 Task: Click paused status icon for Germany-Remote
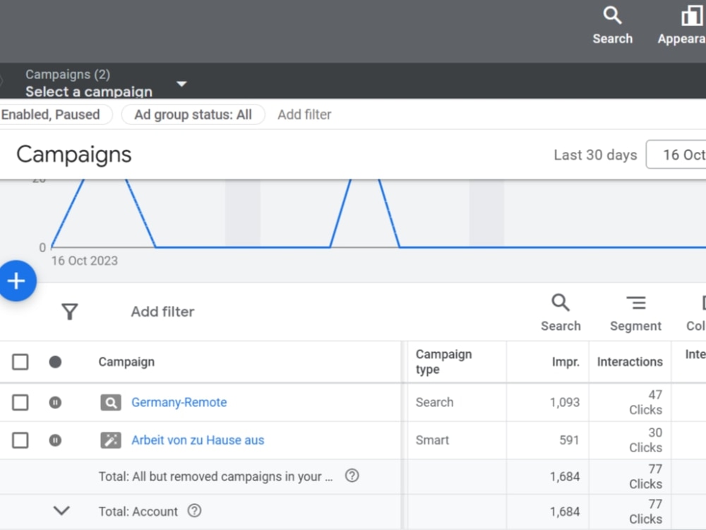[x=55, y=402]
